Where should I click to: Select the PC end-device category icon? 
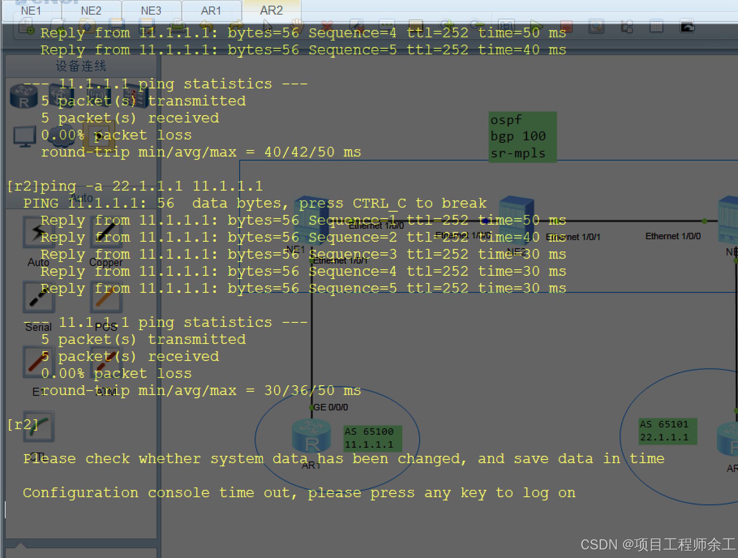click(x=25, y=137)
